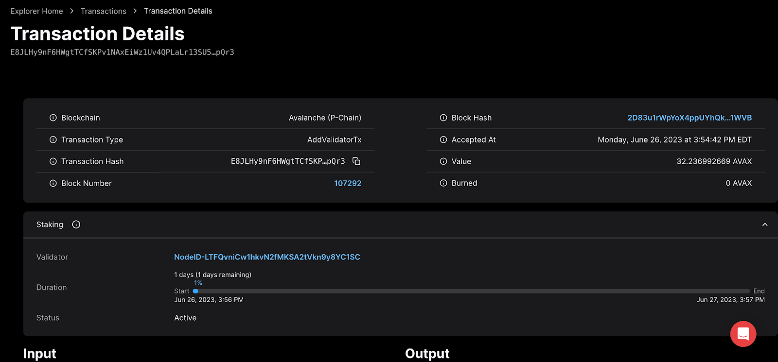Open block hash 2D83u1rWpYoX4ppUYhQk...1WVB link

pyautogui.click(x=690, y=118)
